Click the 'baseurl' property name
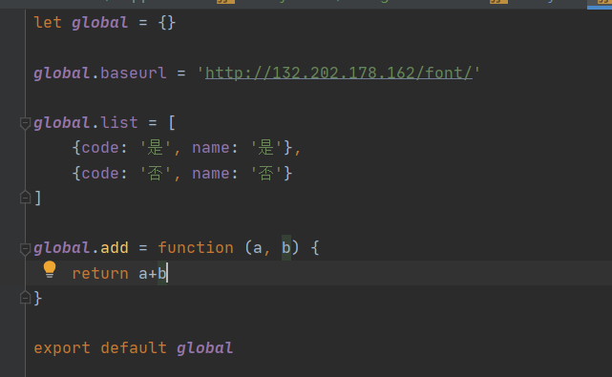 point(133,73)
